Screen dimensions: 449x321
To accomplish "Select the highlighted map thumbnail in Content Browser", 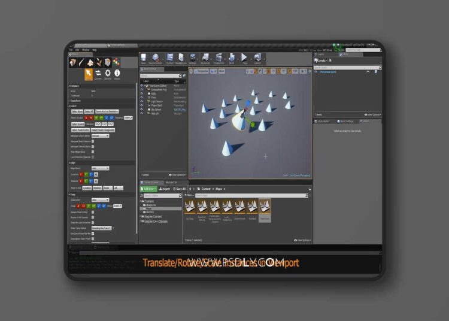I will (265, 208).
